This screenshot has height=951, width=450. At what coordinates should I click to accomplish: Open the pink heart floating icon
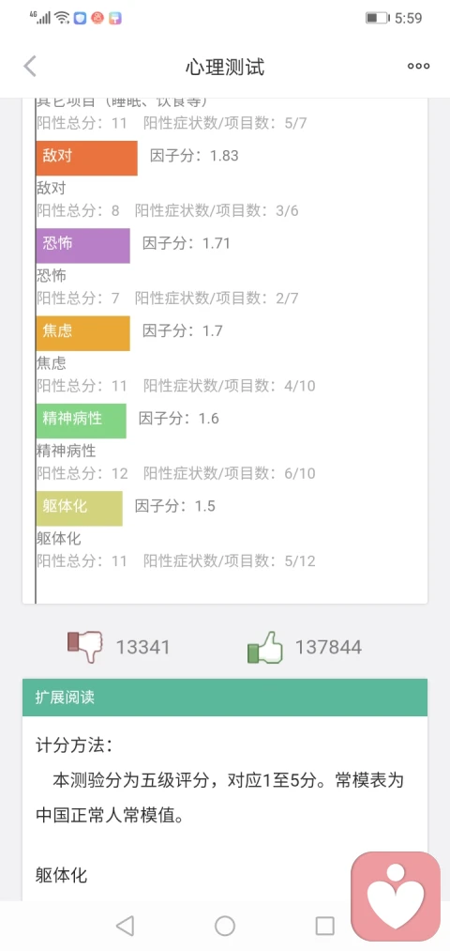[396, 897]
